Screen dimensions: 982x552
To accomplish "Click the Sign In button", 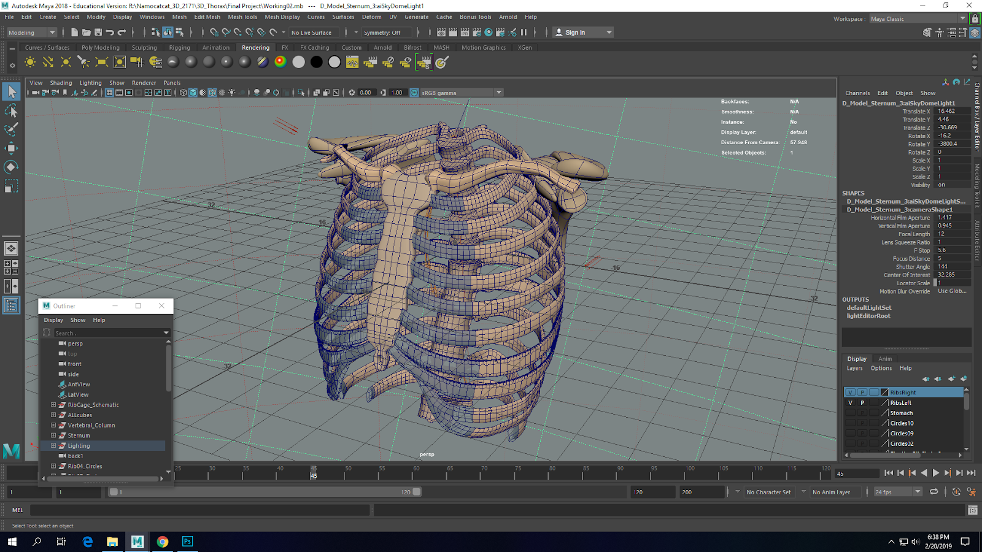I will pos(574,32).
